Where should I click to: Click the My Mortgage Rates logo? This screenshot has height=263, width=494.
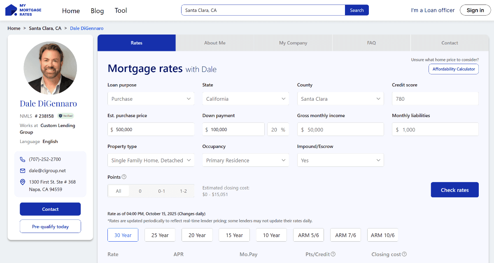click(23, 10)
